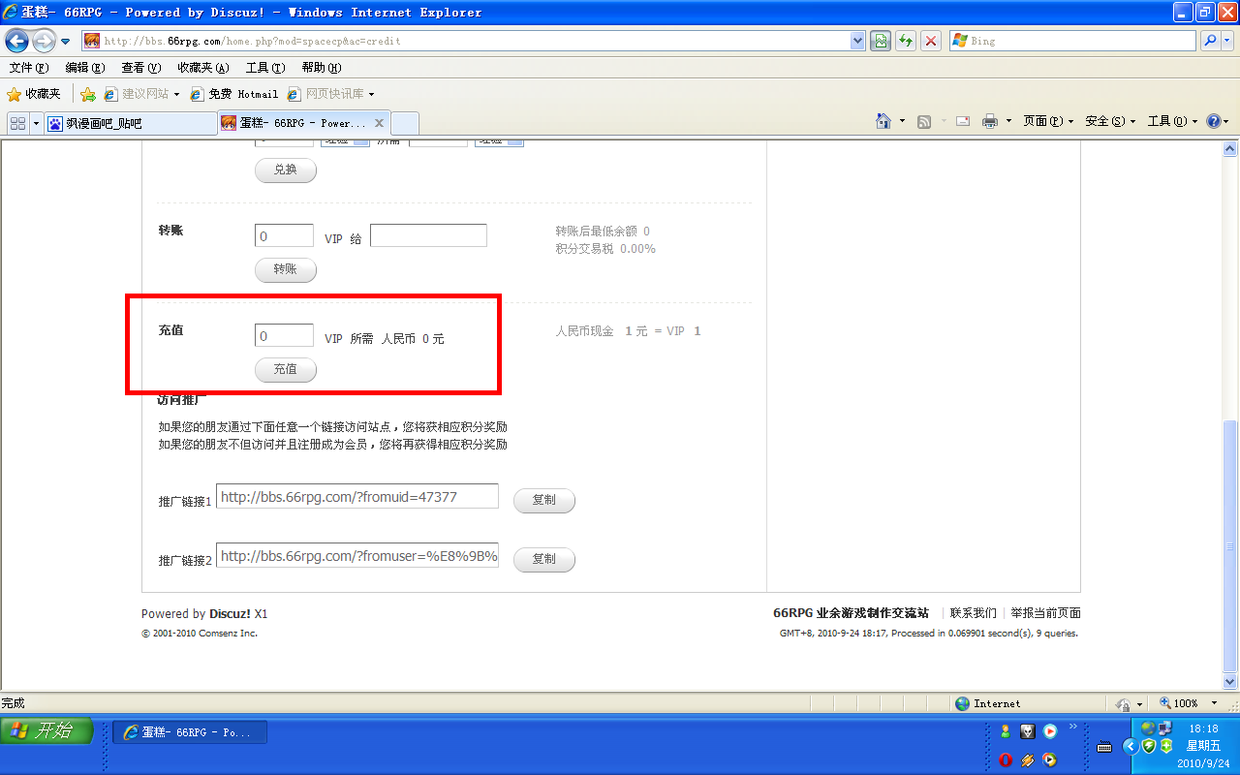Click the Internet zone status icon
Viewport: 1240px width, 775px height.
coord(988,703)
